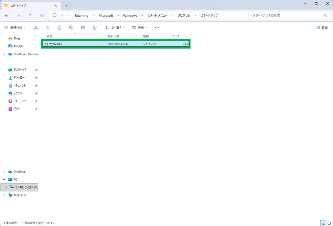Screen dimensions: 333x226
Task: Open the 表示 view options dropdown
Action: click(x=140, y=28)
